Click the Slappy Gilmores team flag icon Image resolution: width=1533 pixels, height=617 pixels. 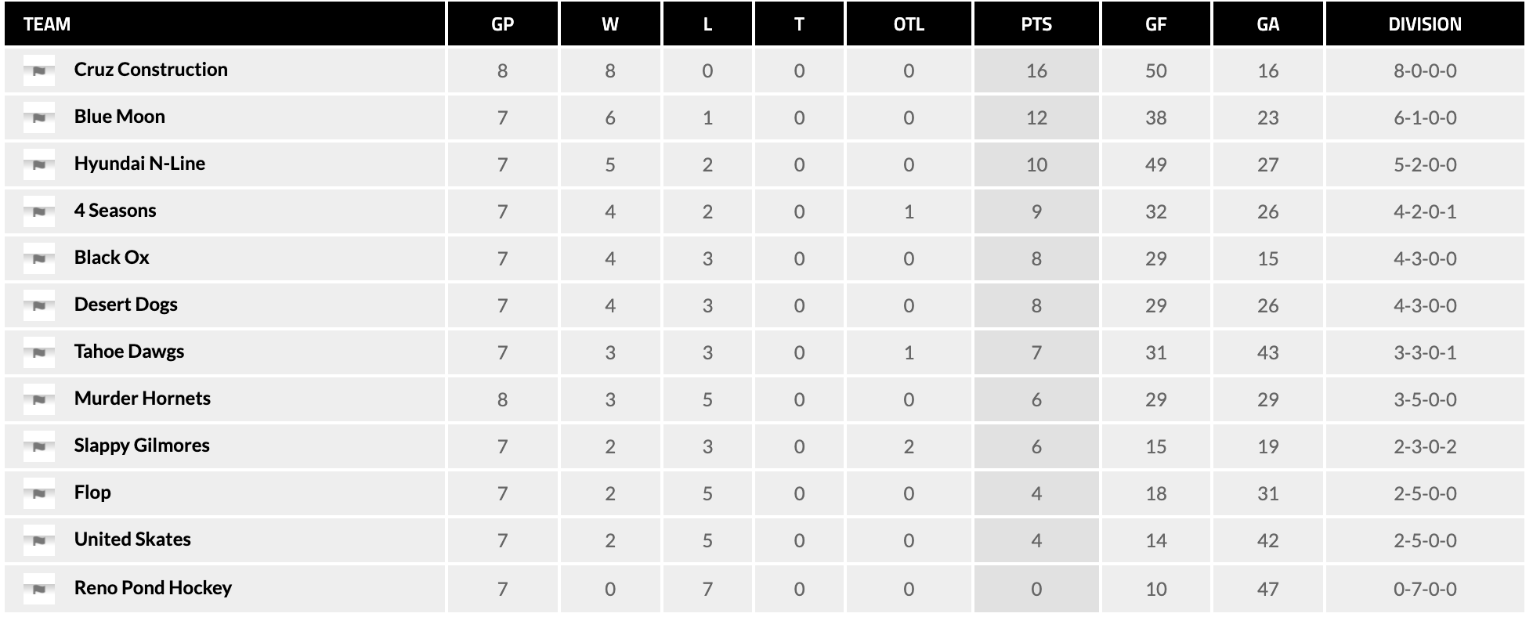coord(39,447)
